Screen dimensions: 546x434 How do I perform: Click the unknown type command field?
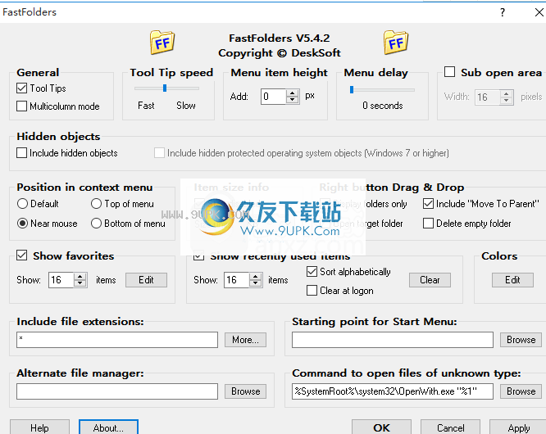[x=393, y=391]
